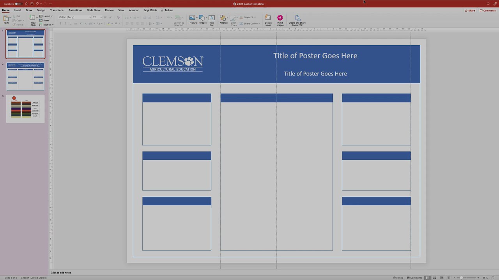Viewport: 499px width, 280px height.
Task: Click the search magnifier in title bar
Action: point(488,4)
